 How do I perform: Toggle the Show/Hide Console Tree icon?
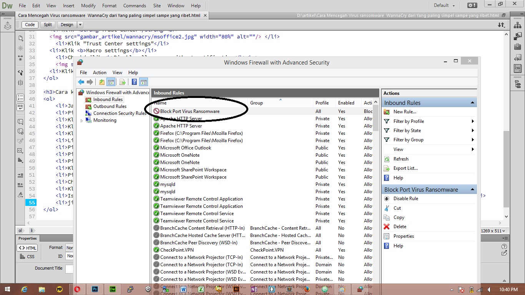point(111,82)
